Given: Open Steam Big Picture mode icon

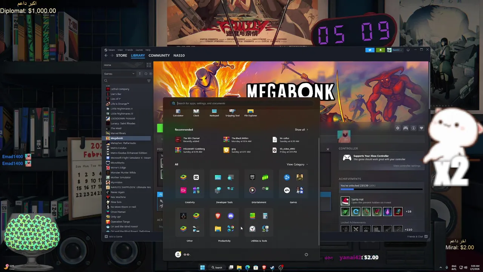Looking at the screenshot, I should tap(408, 50).
